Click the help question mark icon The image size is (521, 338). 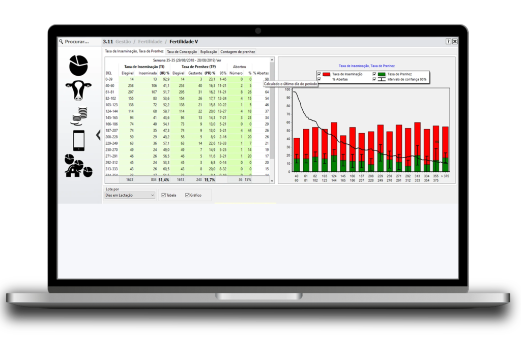click(448, 42)
